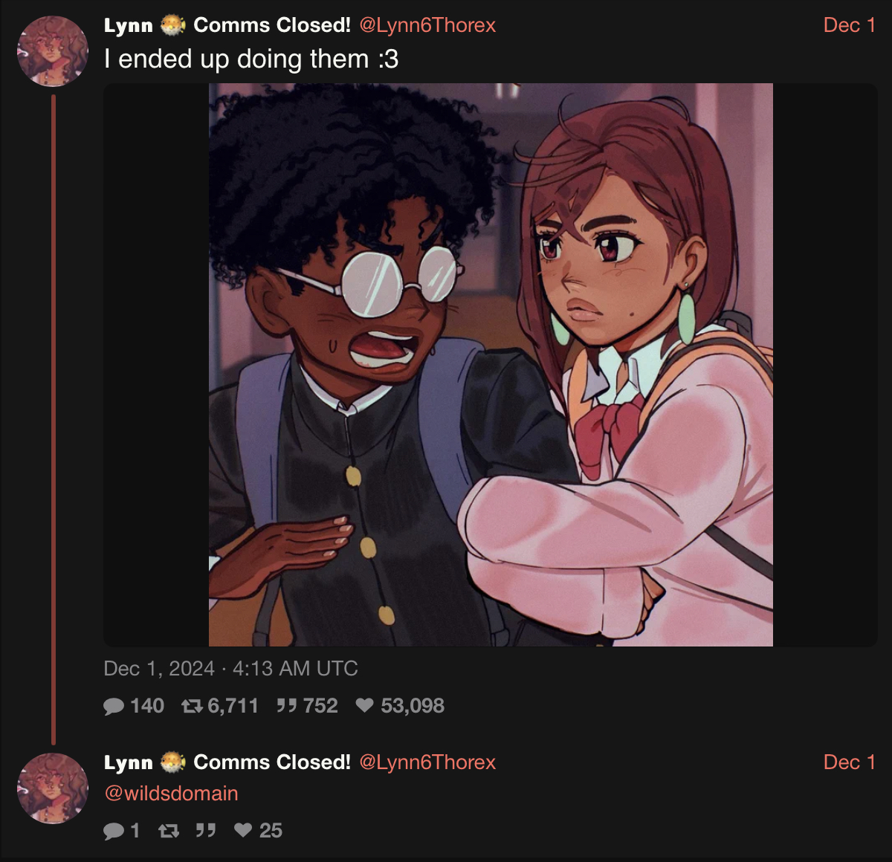Click the tweet text "I ended up doing them :3"
This screenshot has height=862, width=892.
coord(251,59)
